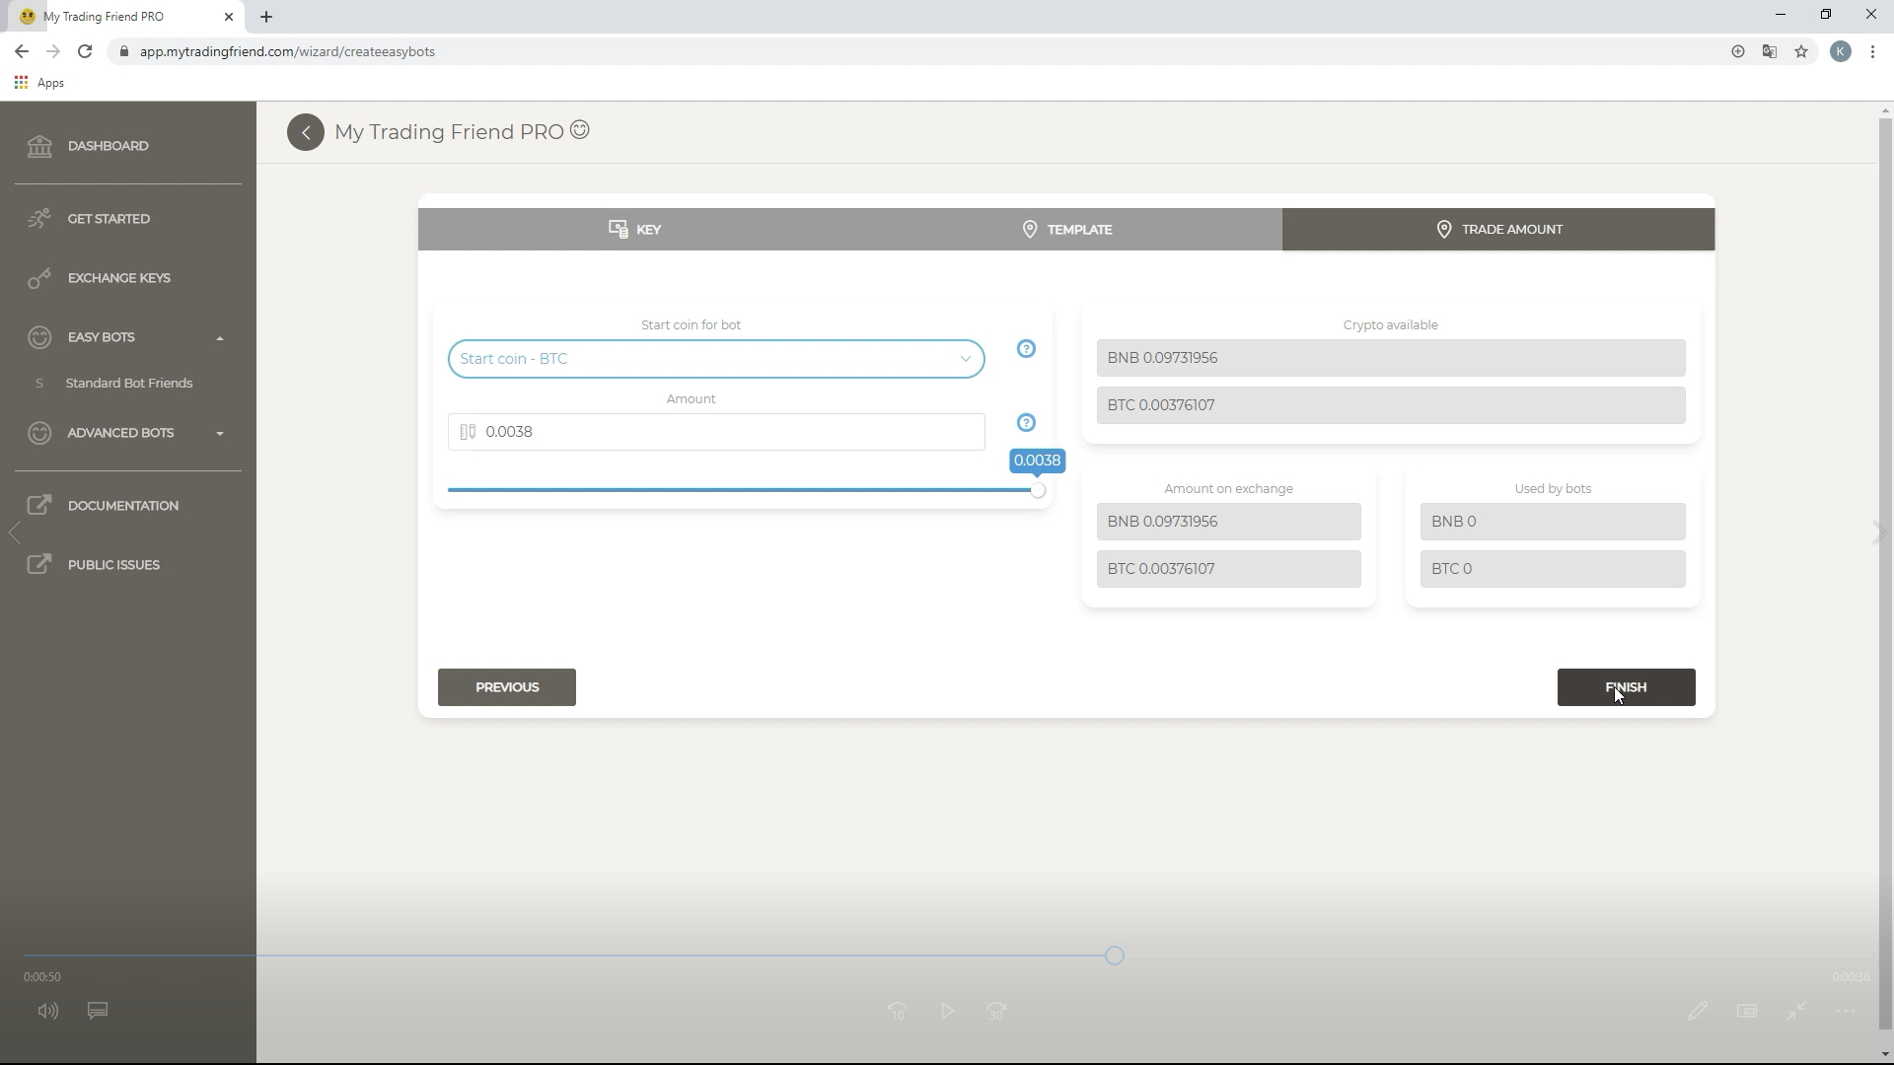Click the amount slider handle

click(x=1037, y=490)
